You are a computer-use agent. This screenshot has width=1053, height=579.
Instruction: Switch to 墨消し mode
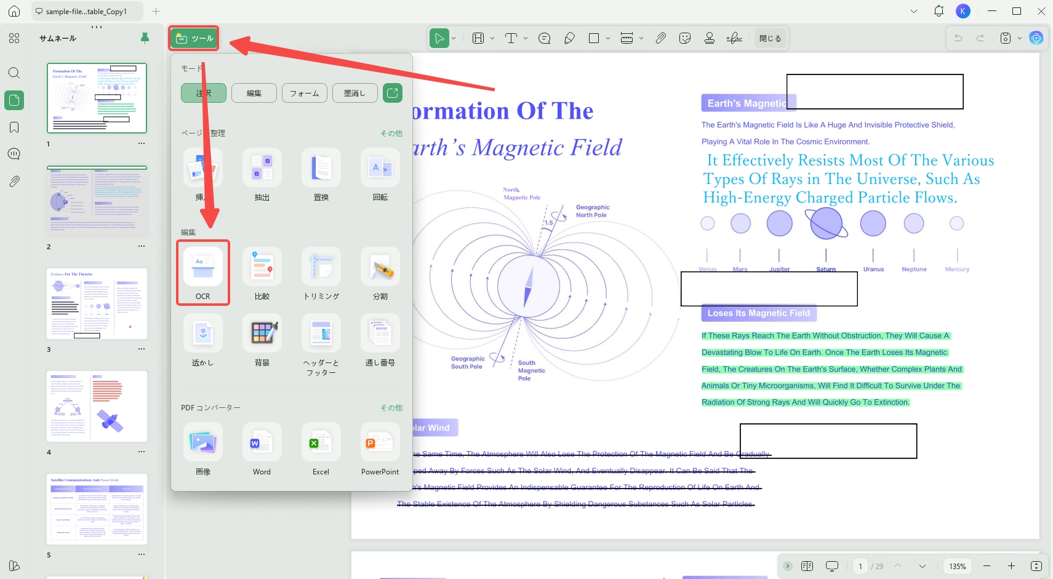point(355,93)
